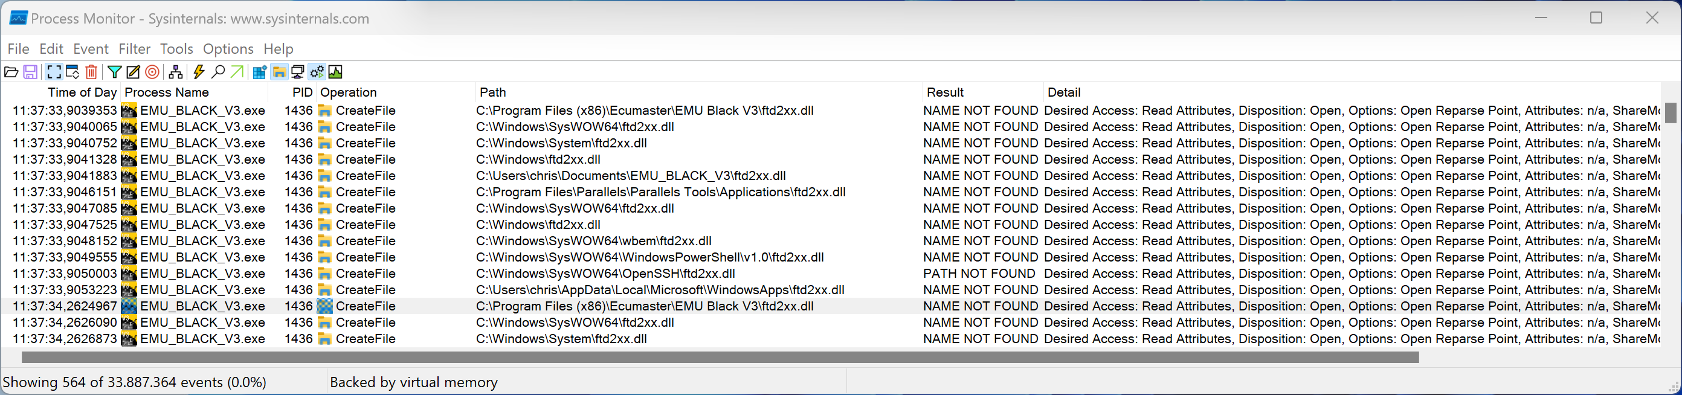Select PID 1436 in the 11:37:33,9047525 row
This screenshot has width=1682, height=395.
tap(298, 225)
